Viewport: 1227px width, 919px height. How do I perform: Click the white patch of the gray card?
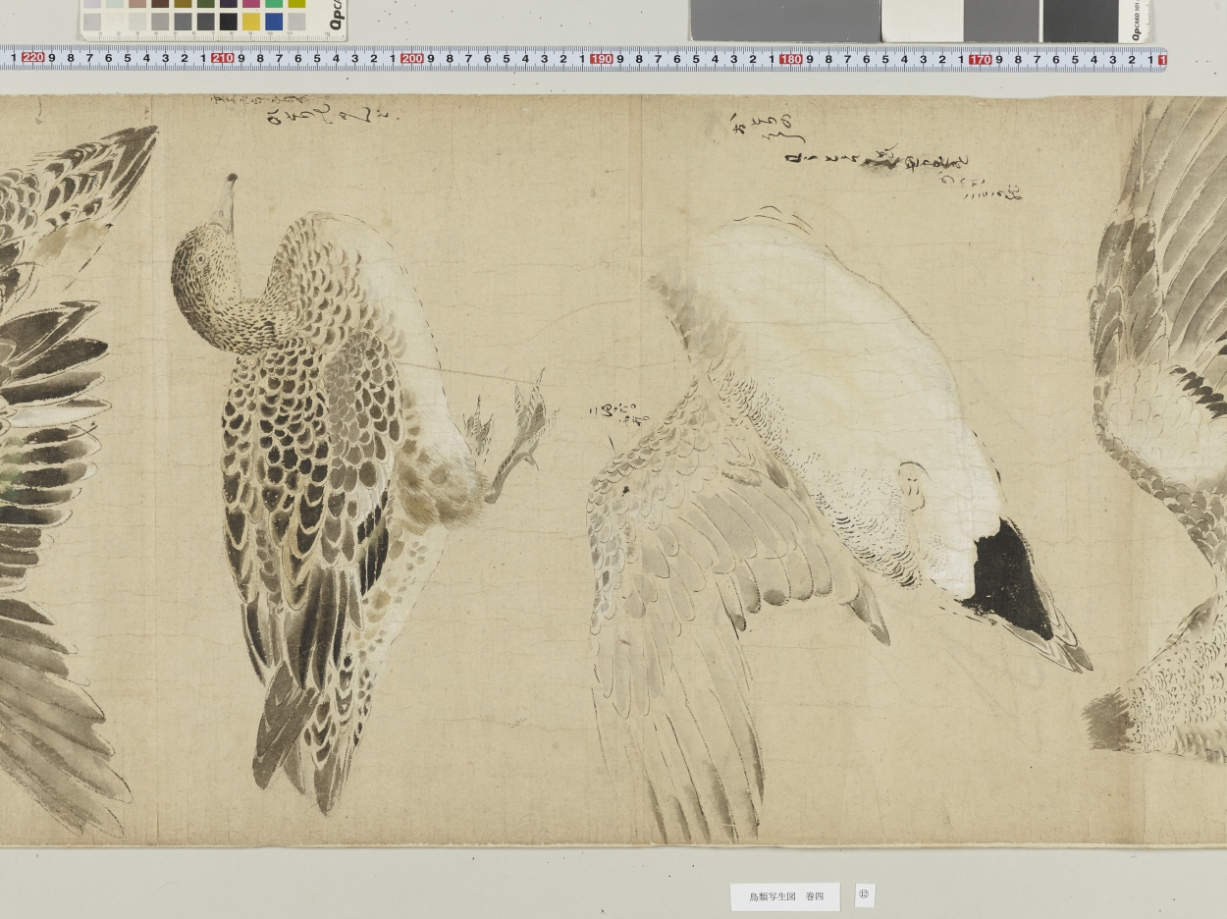point(923,21)
